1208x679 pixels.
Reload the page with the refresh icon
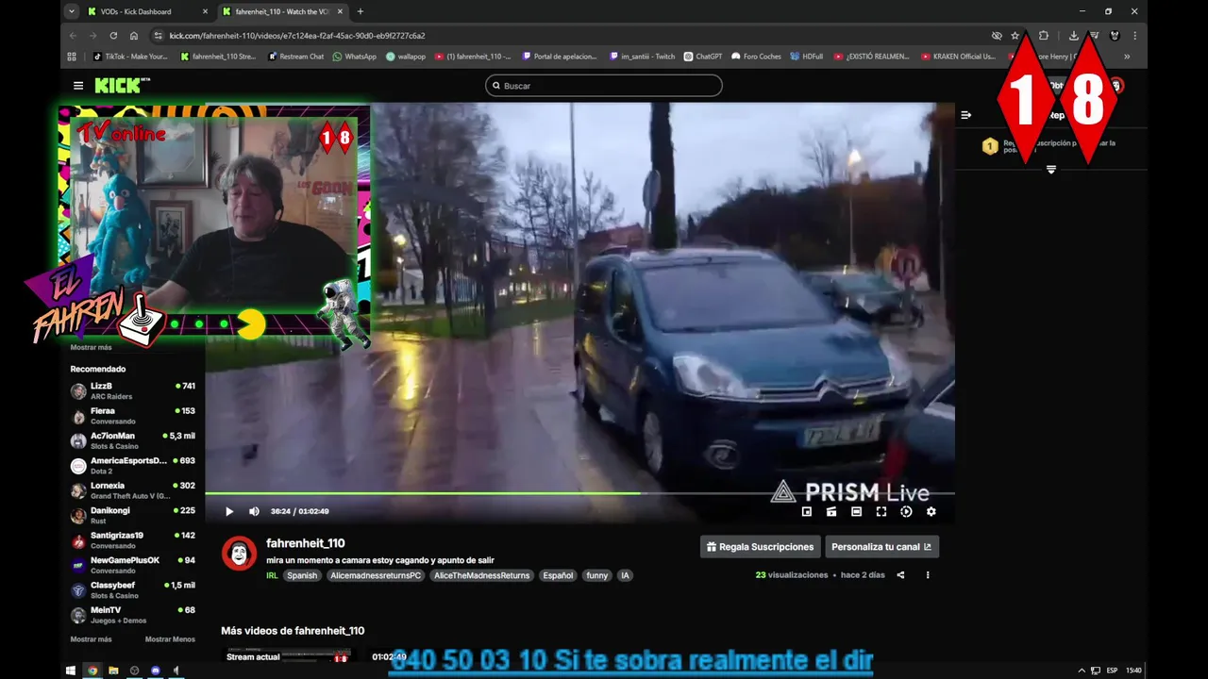(113, 36)
